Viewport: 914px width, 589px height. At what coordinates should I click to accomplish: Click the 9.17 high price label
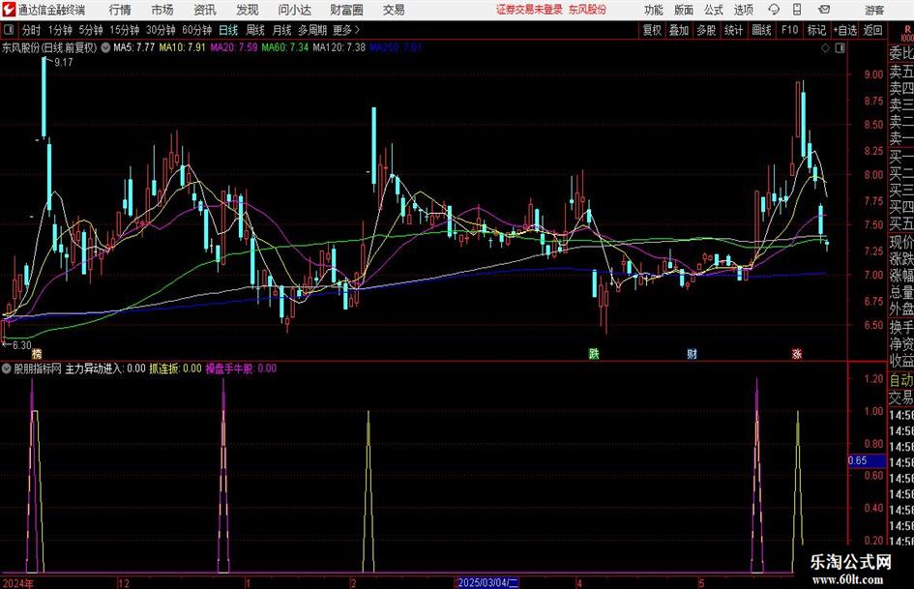point(64,63)
